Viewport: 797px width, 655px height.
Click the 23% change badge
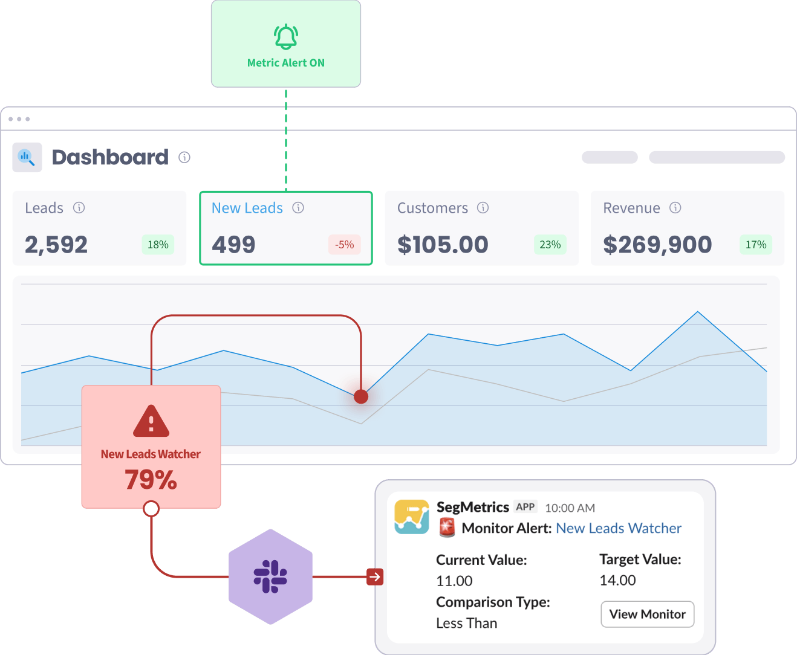coord(550,245)
